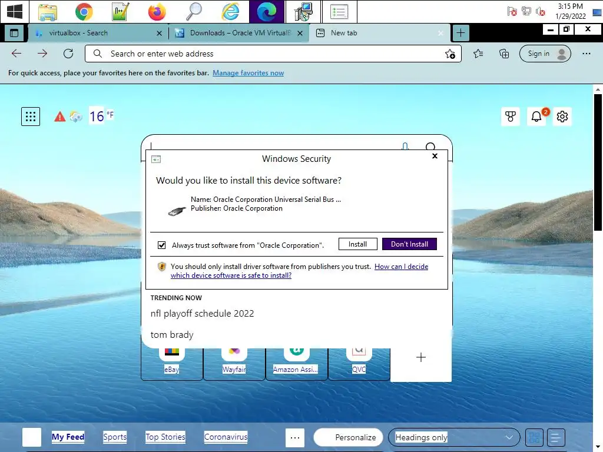Open notifications bell with 2 alerts
603x452 pixels.
click(536, 117)
